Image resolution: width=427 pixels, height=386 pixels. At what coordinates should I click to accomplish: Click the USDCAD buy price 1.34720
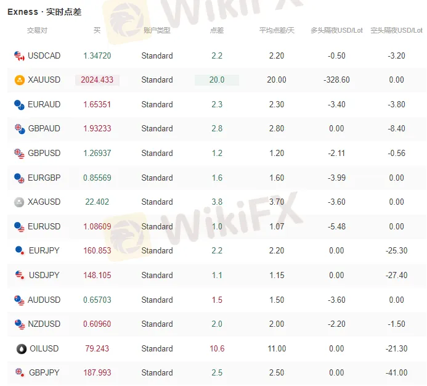pos(97,55)
